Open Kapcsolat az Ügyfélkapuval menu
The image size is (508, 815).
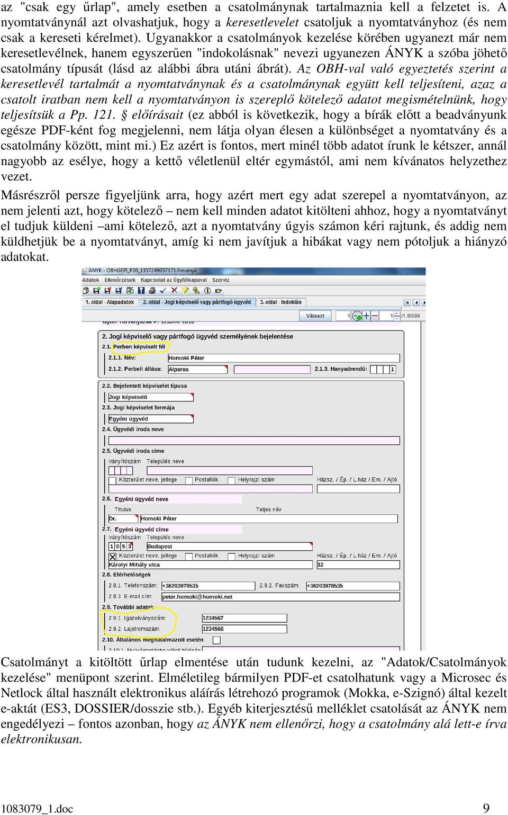(x=174, y=280)
